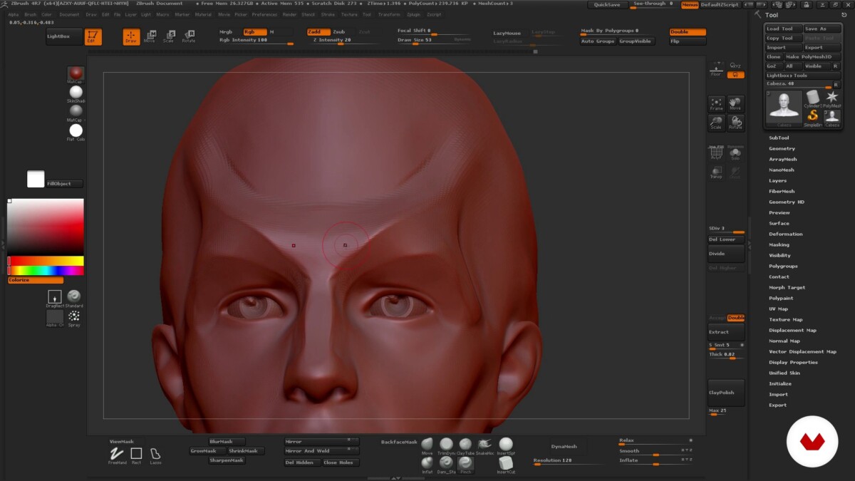This screenshot has height=481, width=855.
Task: Expand the Geometry subpalette
Action: [x=781, y=148]
